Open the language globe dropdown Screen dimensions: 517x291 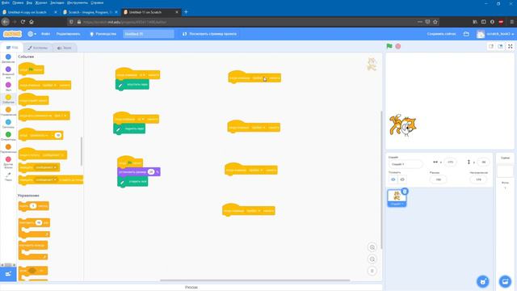tap(32, 34)
